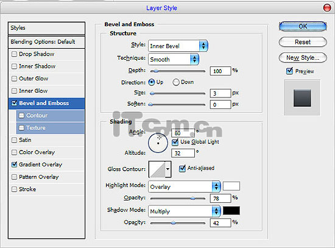This screenshot has width=335, height=248.
Task: Open the Gloss Contour picker arrow
Action: tap(168, 169)
